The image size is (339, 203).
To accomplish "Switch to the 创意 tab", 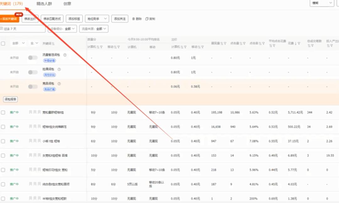I will pyautogui.click(x=67, y=4).
